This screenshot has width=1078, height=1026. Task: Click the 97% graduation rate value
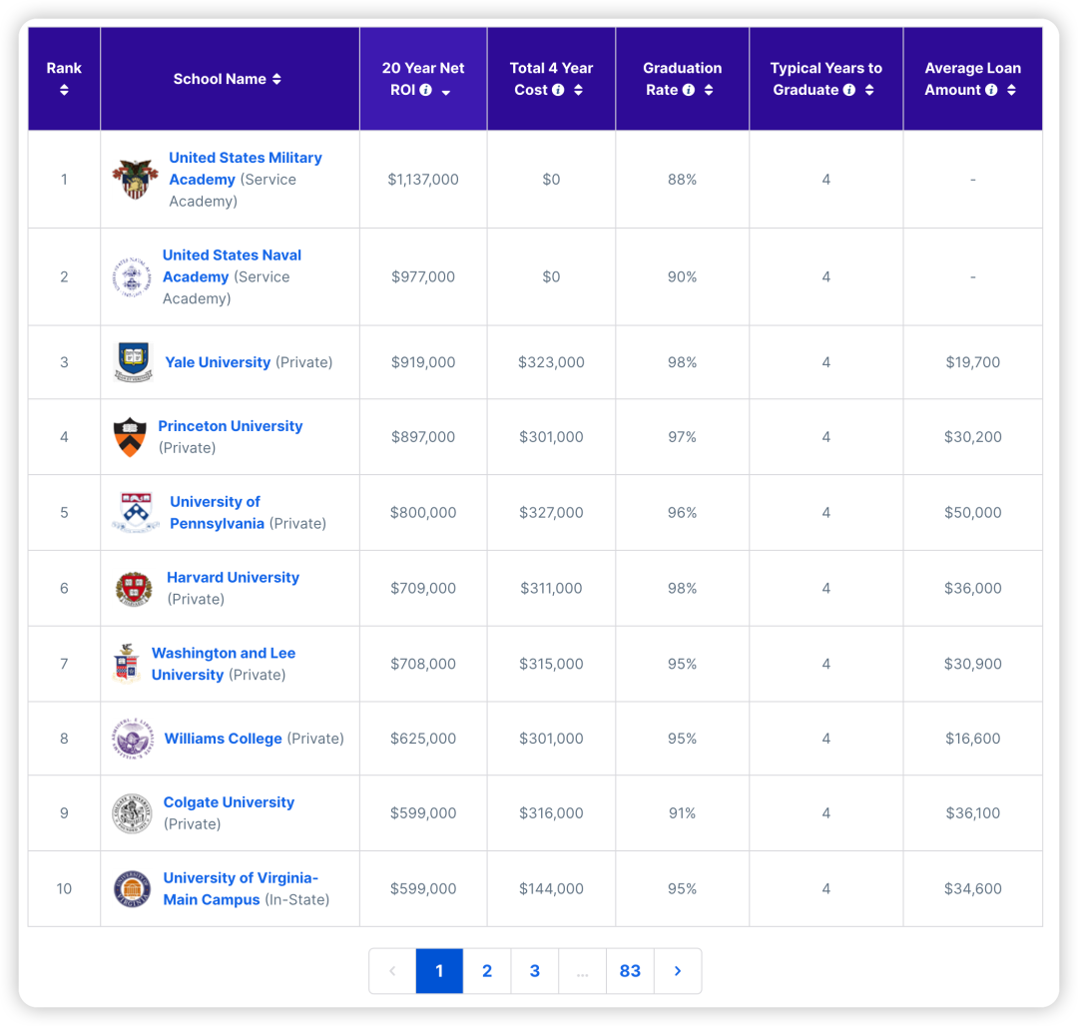tap(682, 437)
